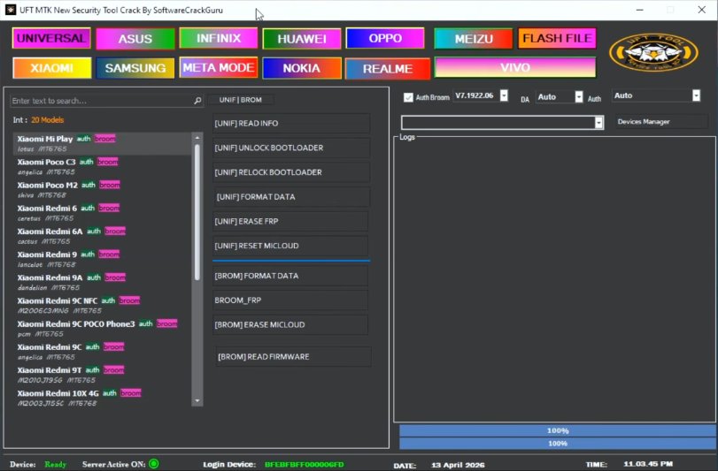
Task: Select the VIVO brand button
Action: [x=515, y=68]
